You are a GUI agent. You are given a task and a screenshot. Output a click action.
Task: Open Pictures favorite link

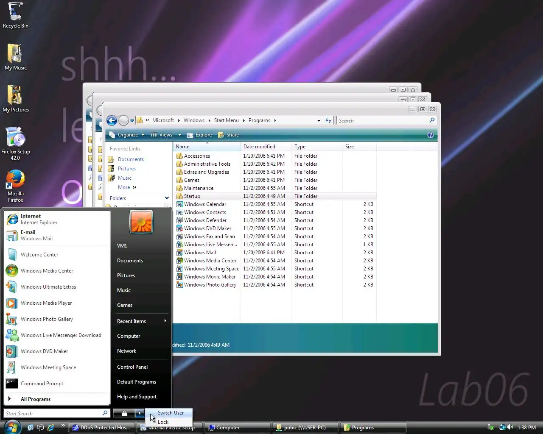(127, 169)
